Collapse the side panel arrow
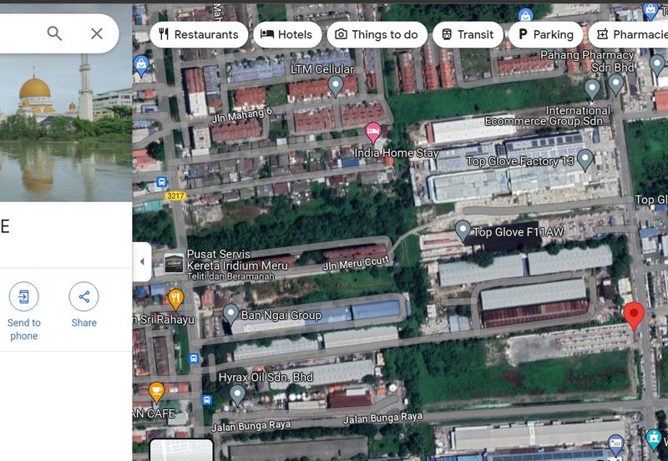Viewport: 668px width, 461px height. [142, 261]
